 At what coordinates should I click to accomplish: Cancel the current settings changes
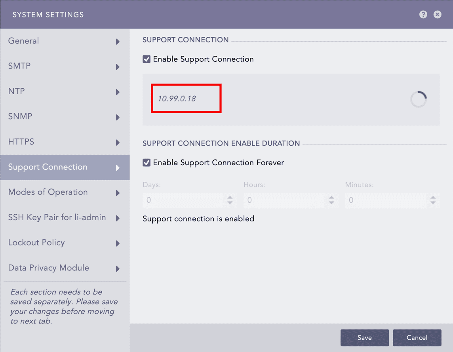coord(417,337)
